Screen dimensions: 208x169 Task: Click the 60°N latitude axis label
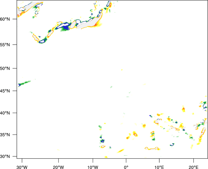click(5, 19)
